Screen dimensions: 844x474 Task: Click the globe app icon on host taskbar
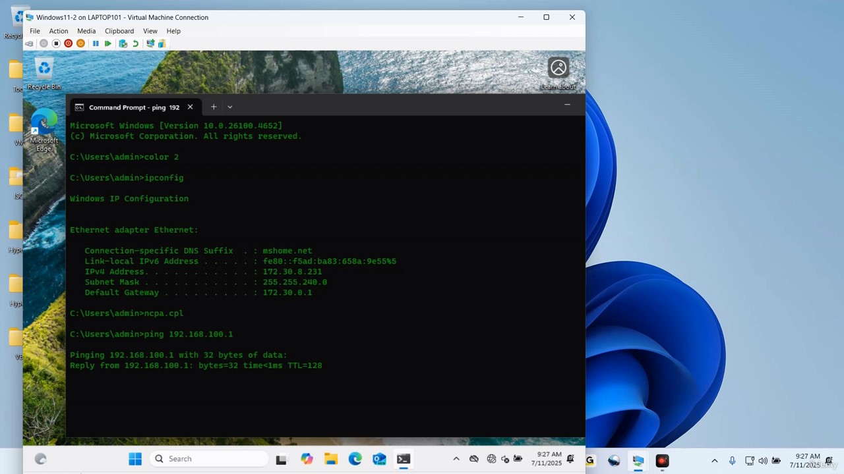tap(614, 461)
